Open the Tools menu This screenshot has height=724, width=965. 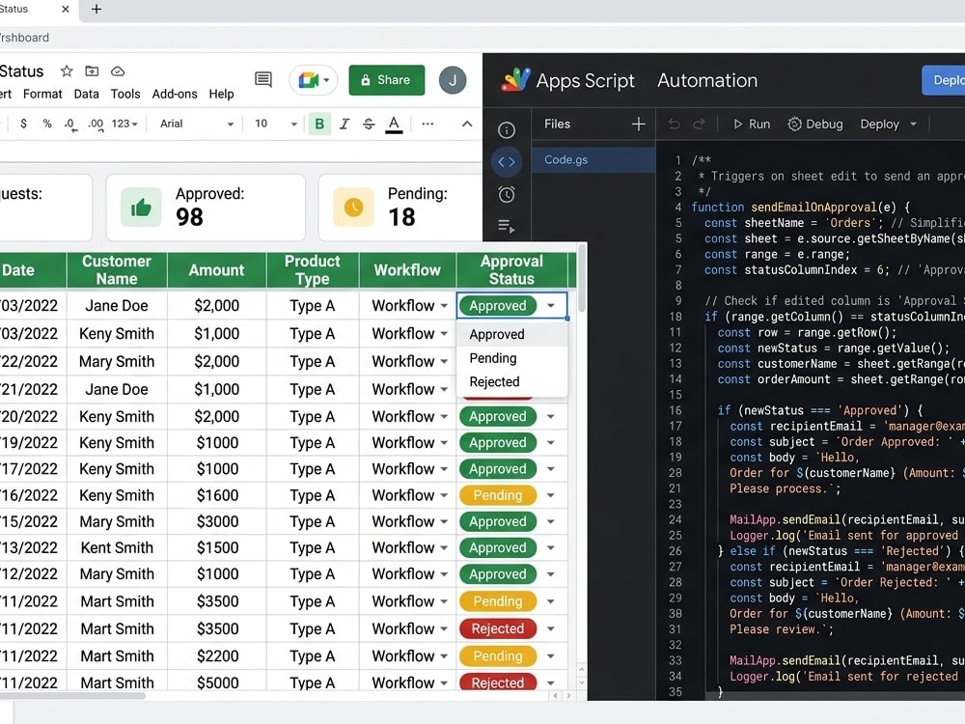[125, 95]
